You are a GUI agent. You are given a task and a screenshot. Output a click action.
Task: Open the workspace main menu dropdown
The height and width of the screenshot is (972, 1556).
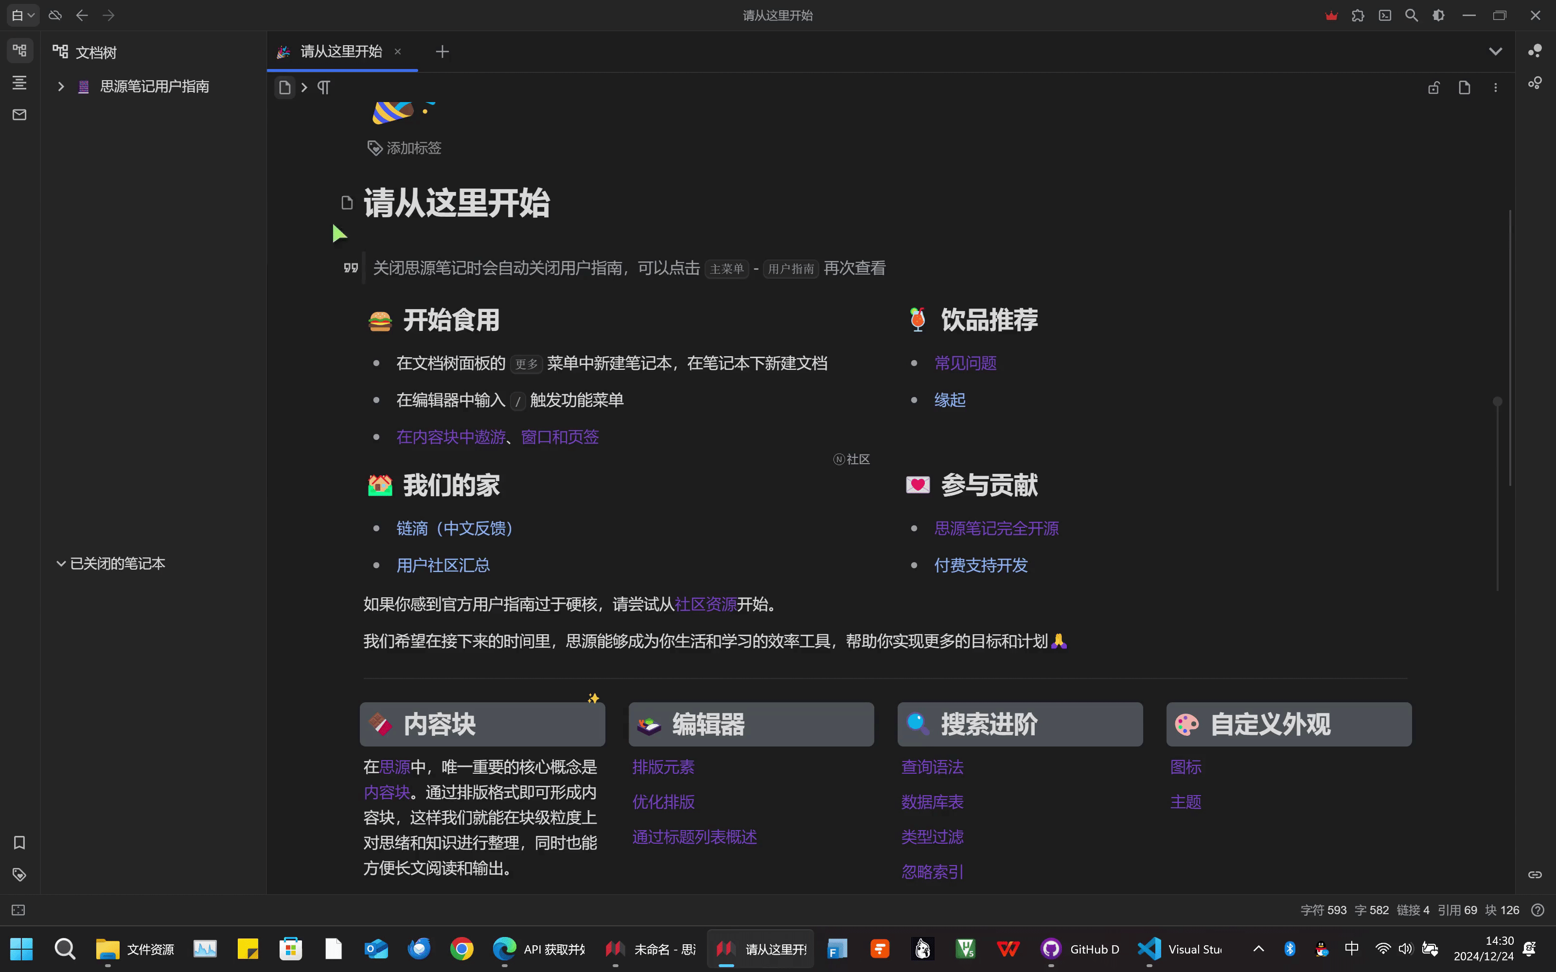pyautogui.click(x=22, y=16)
